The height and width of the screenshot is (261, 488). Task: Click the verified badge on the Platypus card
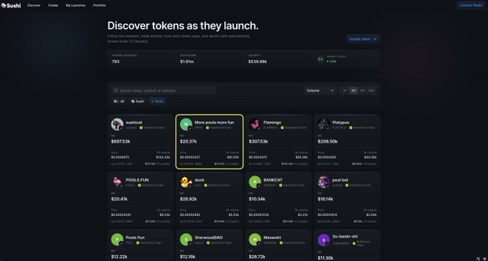351,128
